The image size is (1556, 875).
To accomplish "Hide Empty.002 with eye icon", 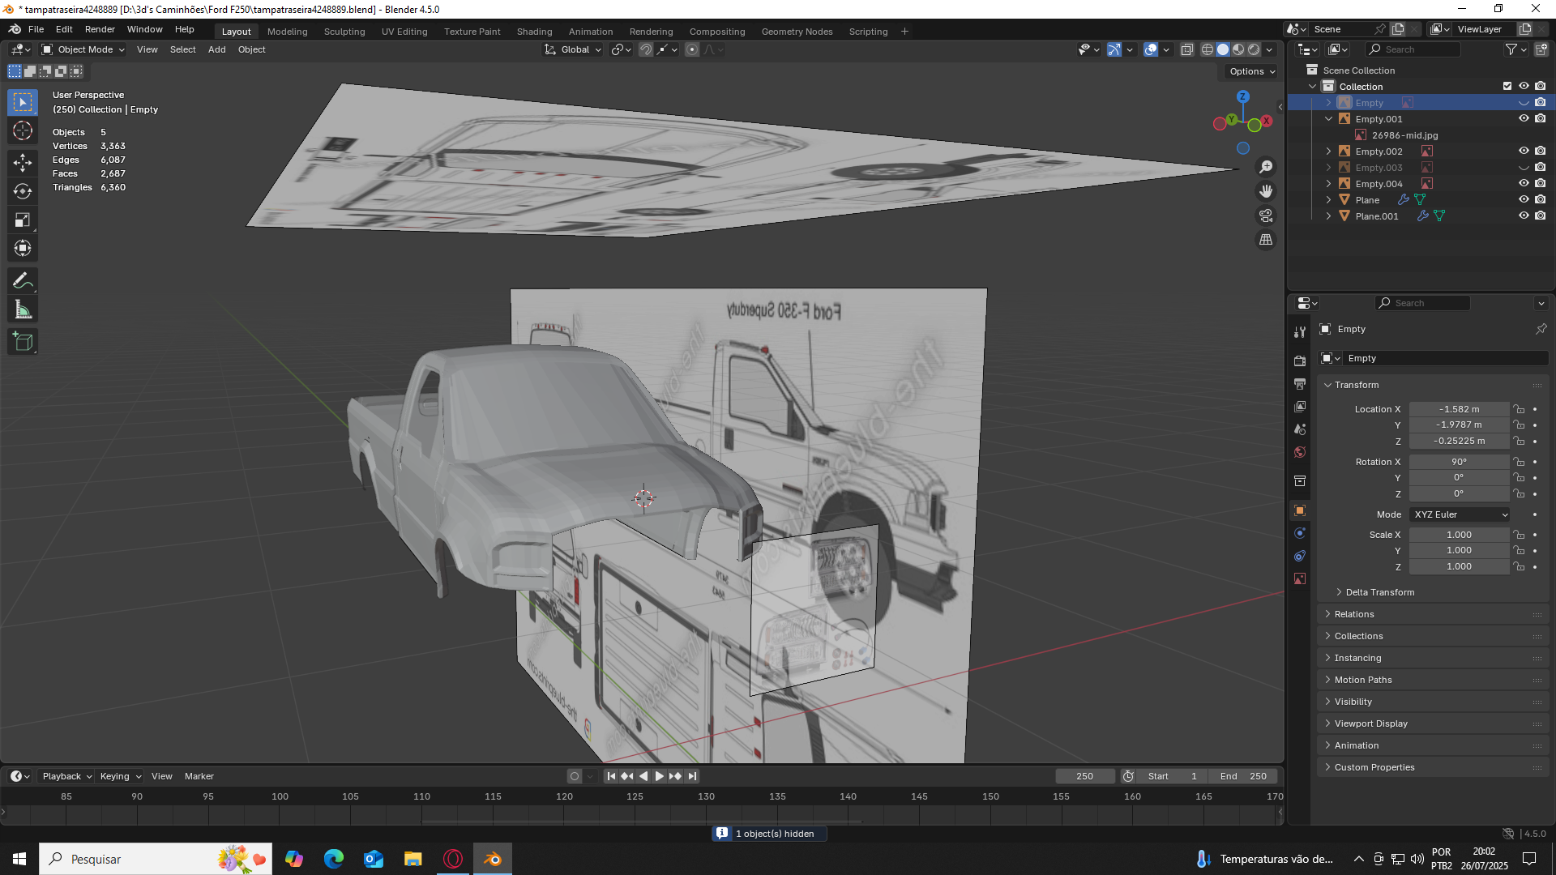I will pyautogui.click(x=1524, y=152).
